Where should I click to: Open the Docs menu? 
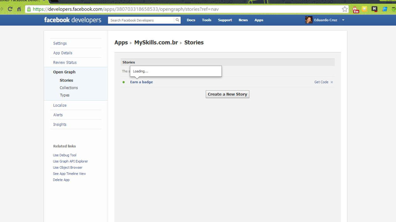191,20
